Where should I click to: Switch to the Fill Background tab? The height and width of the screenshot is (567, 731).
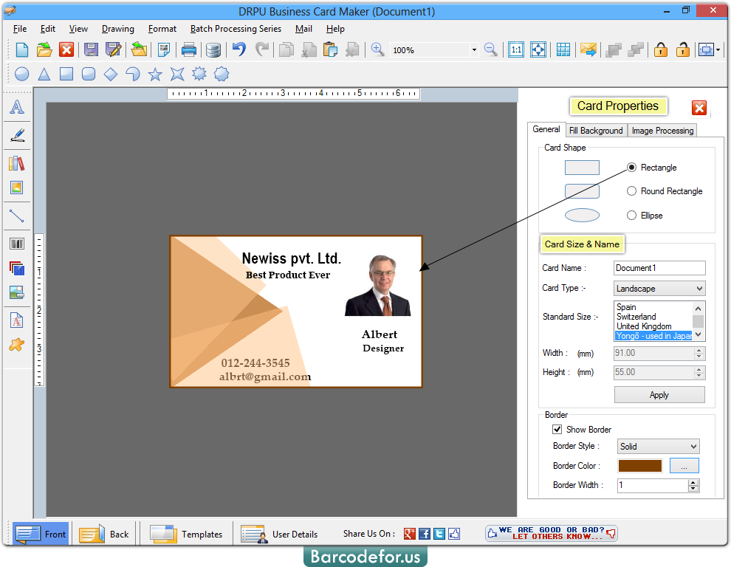596,131
